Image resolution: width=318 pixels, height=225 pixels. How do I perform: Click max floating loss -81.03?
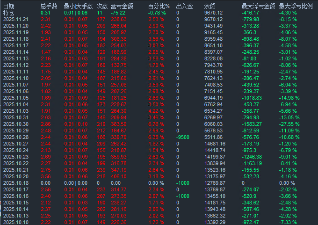coord(249,58)
